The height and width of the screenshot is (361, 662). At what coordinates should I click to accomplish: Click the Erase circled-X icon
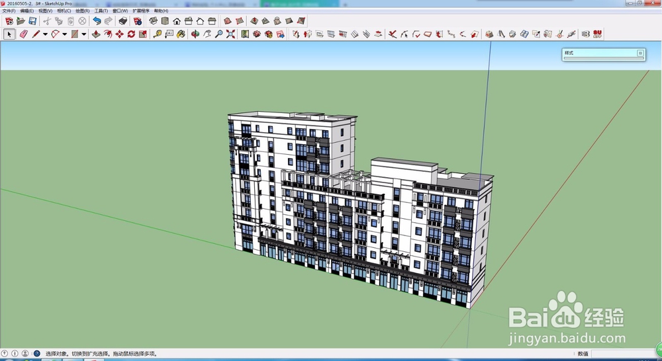82,21
